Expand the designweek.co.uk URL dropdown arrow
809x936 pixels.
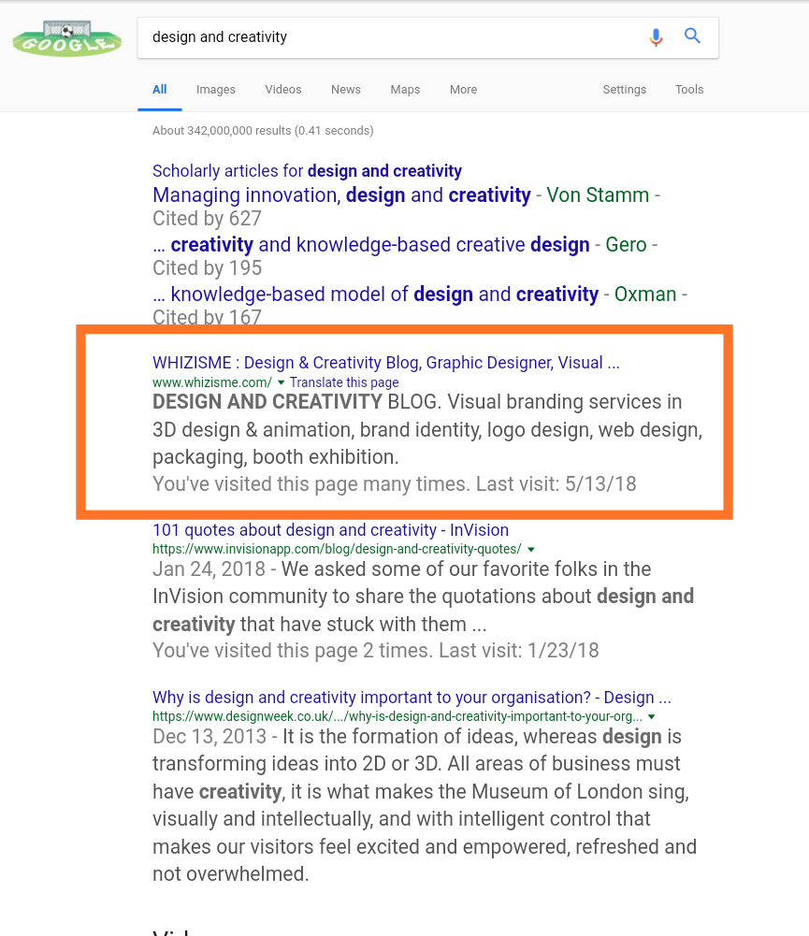[651, 716]
